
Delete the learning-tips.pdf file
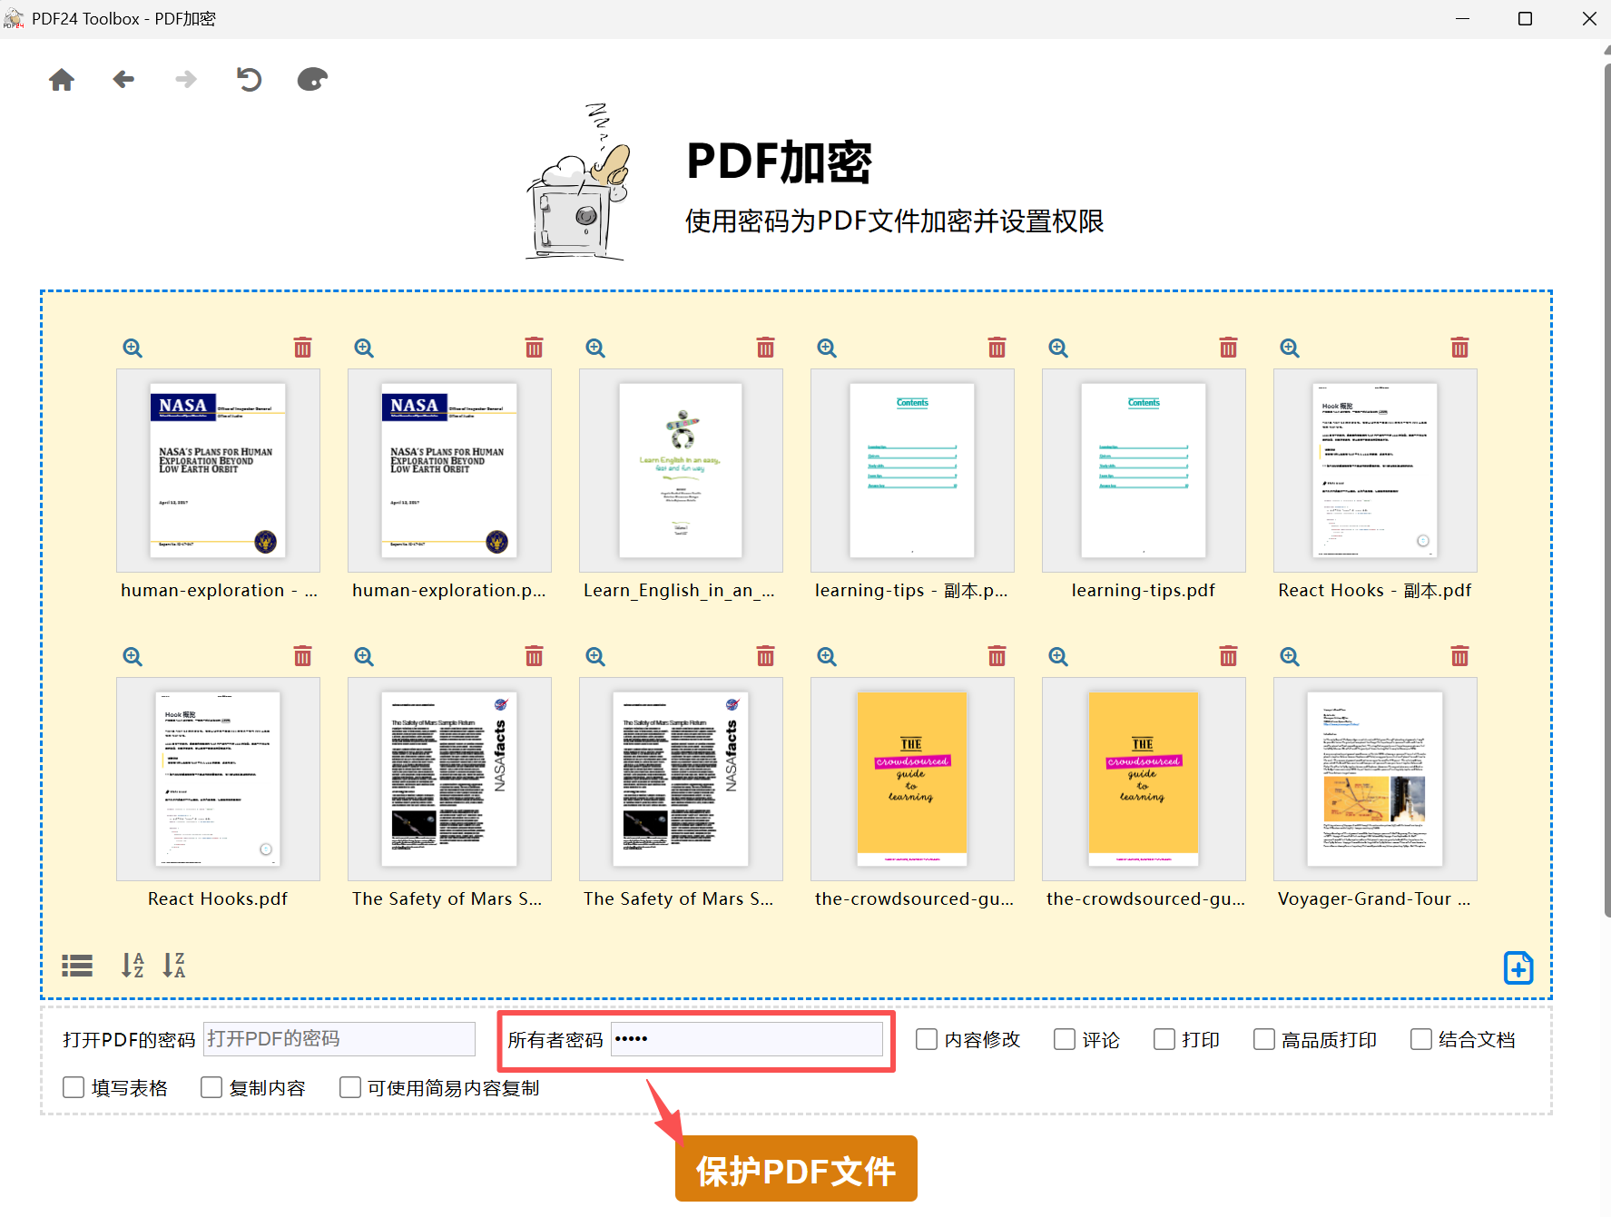pos(1228,347)
